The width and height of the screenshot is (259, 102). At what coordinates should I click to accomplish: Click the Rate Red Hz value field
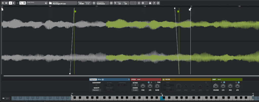tap(109, 90)
